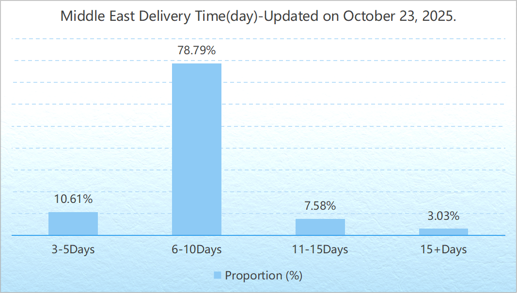Click the 10.61% data label
Image resolution: width=517 pixels, height=293 pixels.
click(73, 199)
